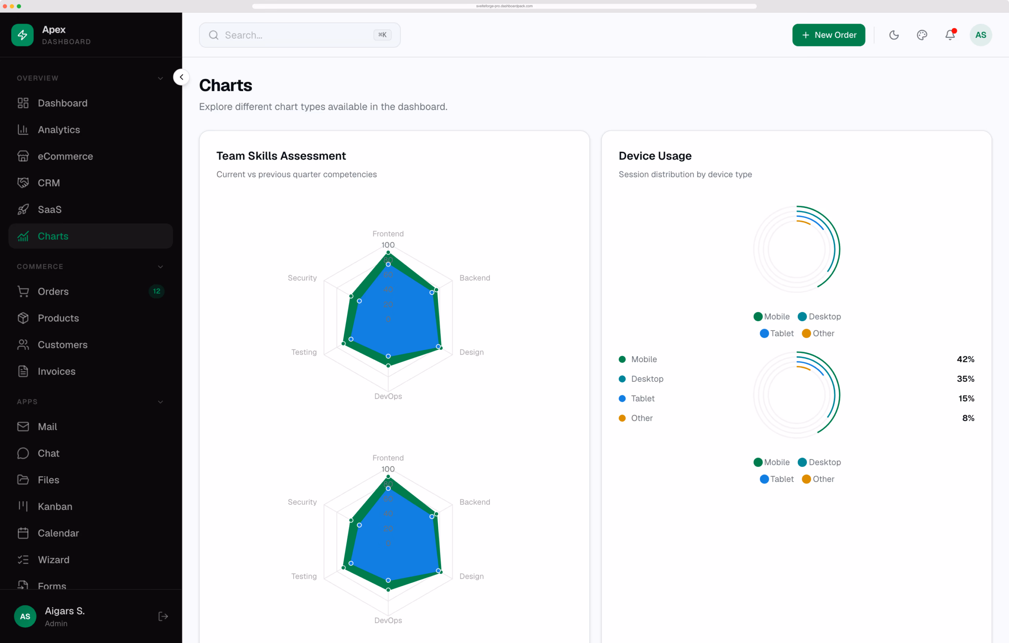Navigate to SaaS page
The height and width of the screenshot is (643, 1009).
[91, 210]
